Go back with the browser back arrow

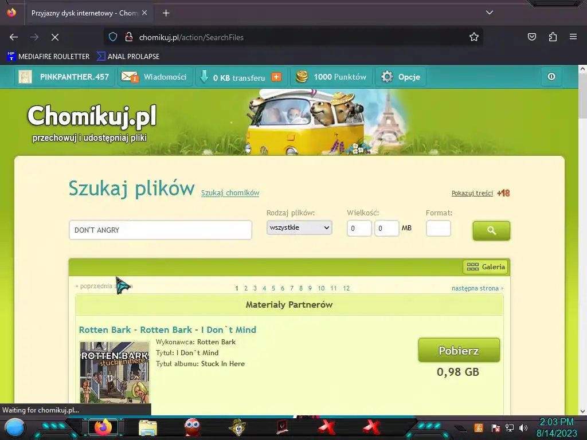click(14, 37)
